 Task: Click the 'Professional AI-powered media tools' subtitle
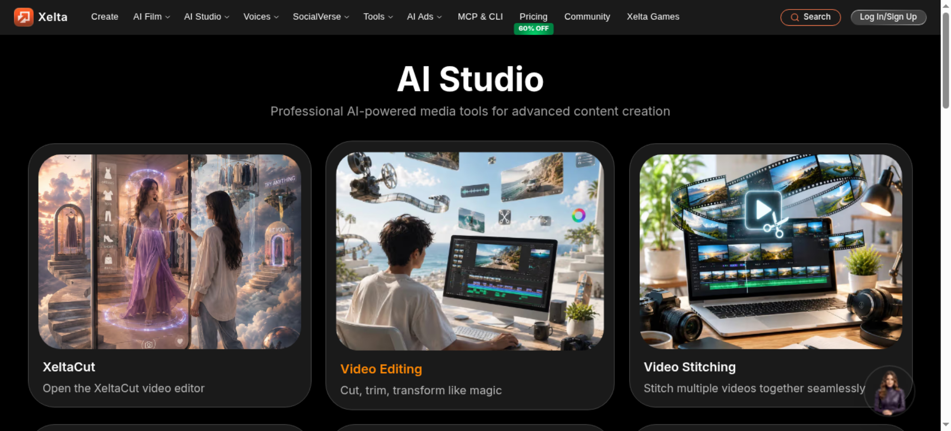470,111
